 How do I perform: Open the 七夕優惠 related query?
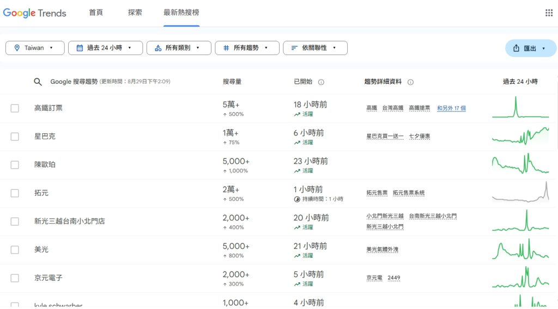point(419,137)
